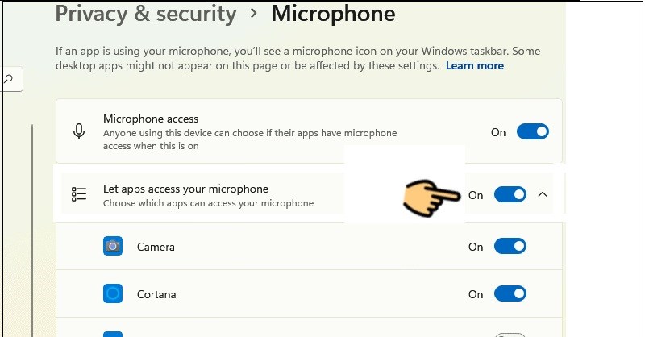The image size is (645, 337).
Task: Click the partially visible app icon below Cortana
Action: [113, 334]
